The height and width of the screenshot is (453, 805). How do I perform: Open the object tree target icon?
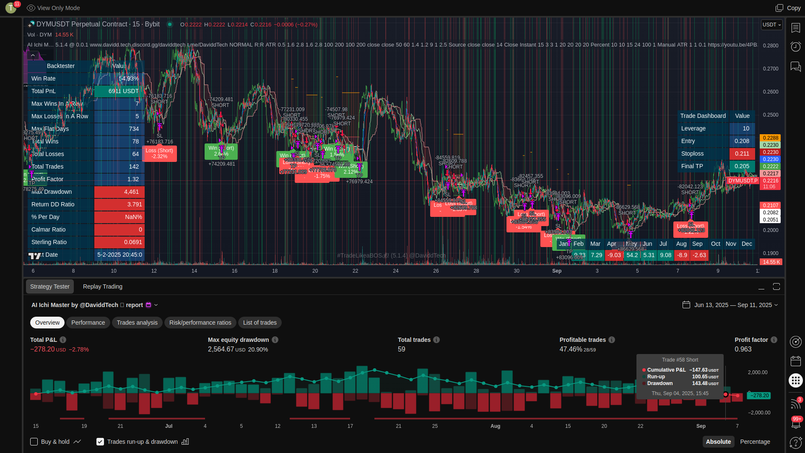tap(795, 342)
